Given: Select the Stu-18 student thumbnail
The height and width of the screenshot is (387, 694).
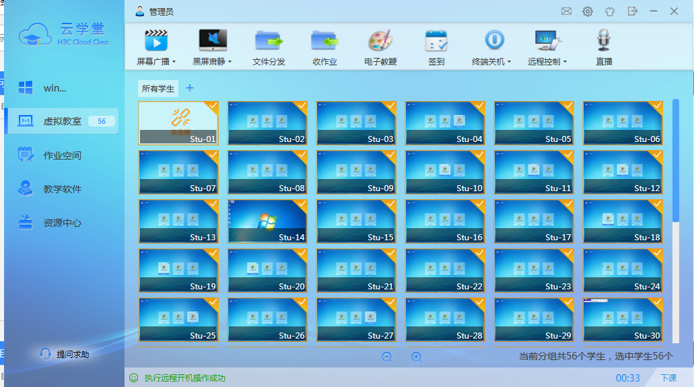Looking at the screenshot, I should tap(623, 221).
